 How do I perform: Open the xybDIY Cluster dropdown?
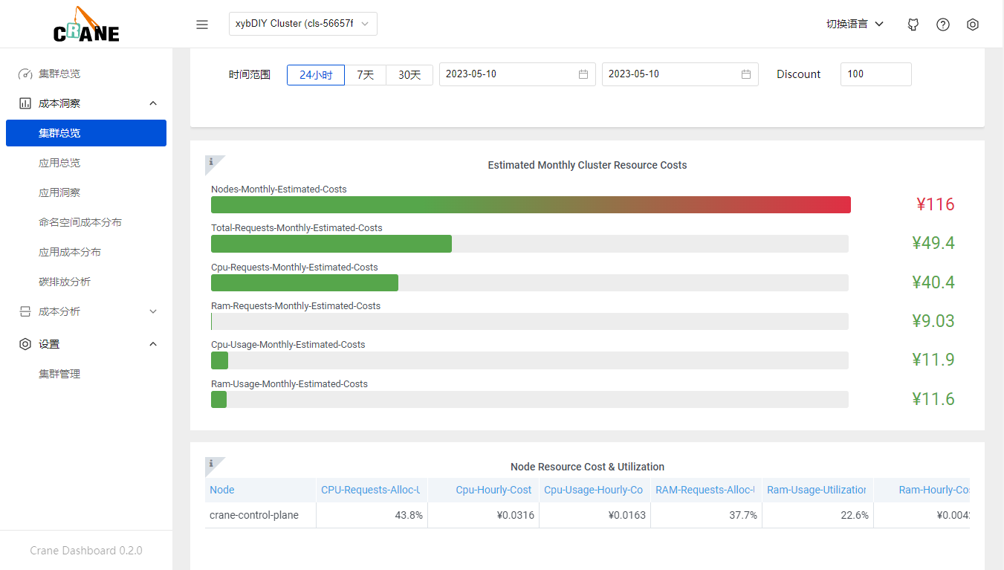pyautogui.click(x=303, y=24)
